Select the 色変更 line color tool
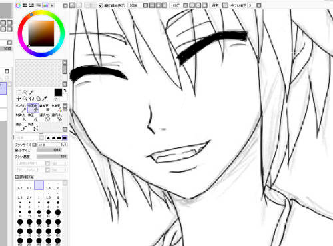This screenshot has width=333, height=246. coord(57,108)
